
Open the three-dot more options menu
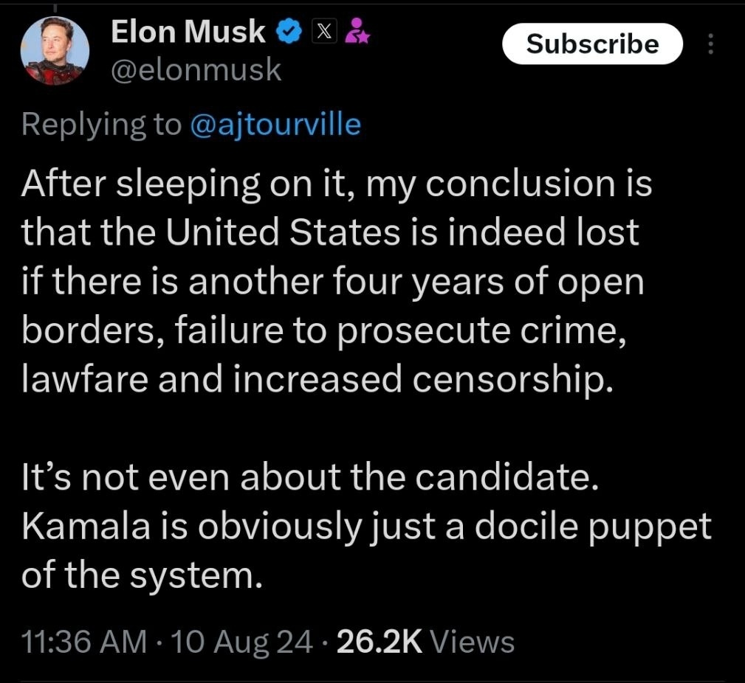click(711, 45)
